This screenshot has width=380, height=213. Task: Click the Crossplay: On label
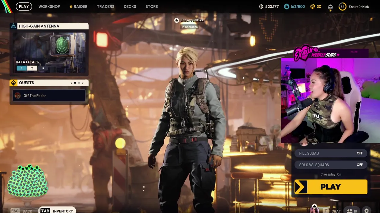[x=331, y=174]
